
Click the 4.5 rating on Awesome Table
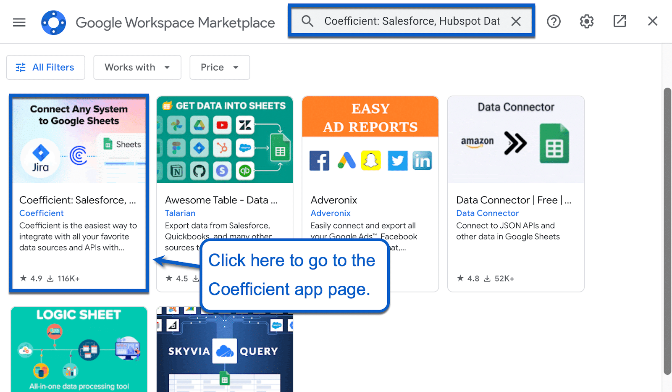click(x=177, y=278)
